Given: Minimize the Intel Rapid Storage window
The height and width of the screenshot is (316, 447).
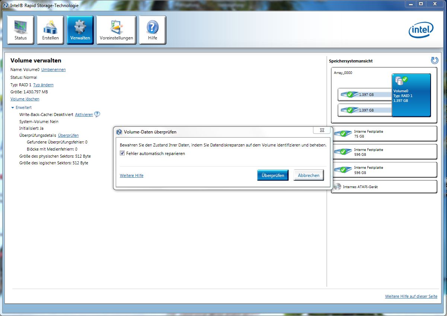Looking at the screenshot, I should click(x=411, y=4).
